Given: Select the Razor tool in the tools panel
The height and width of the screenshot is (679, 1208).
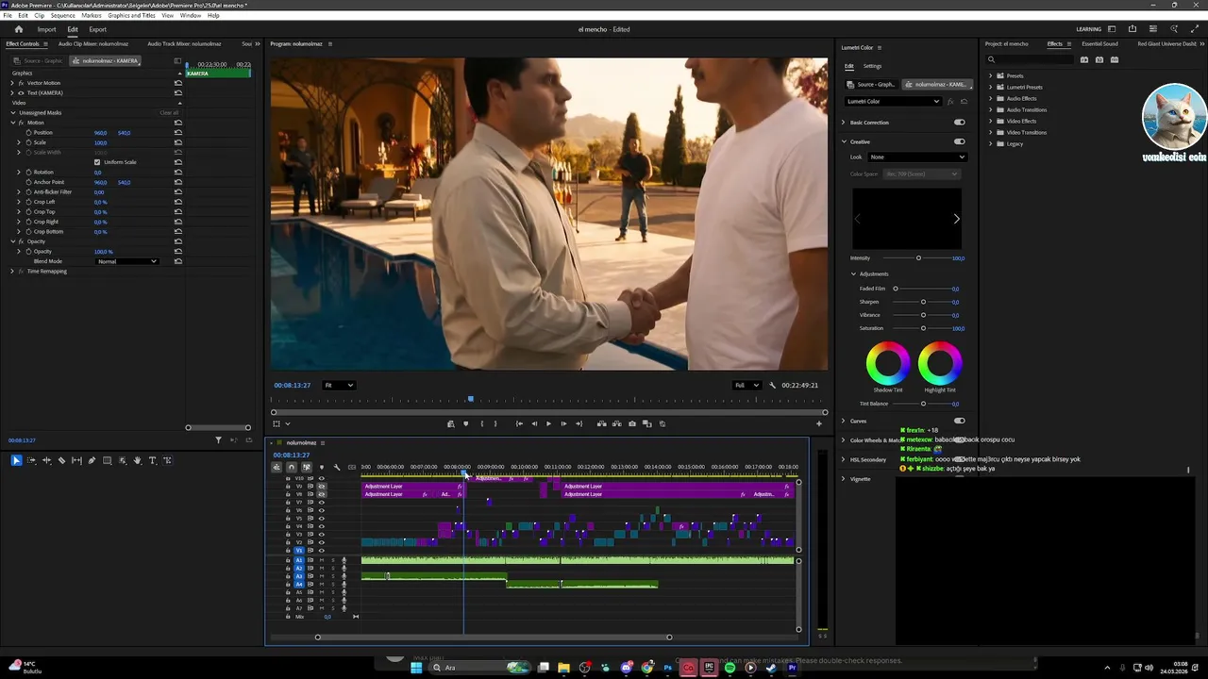Looking at the screenshot, I should pyautogui.click(x=61, y=460).
